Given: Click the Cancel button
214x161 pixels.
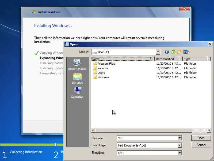Looking at the screenshot, I should tap(201, 145).
